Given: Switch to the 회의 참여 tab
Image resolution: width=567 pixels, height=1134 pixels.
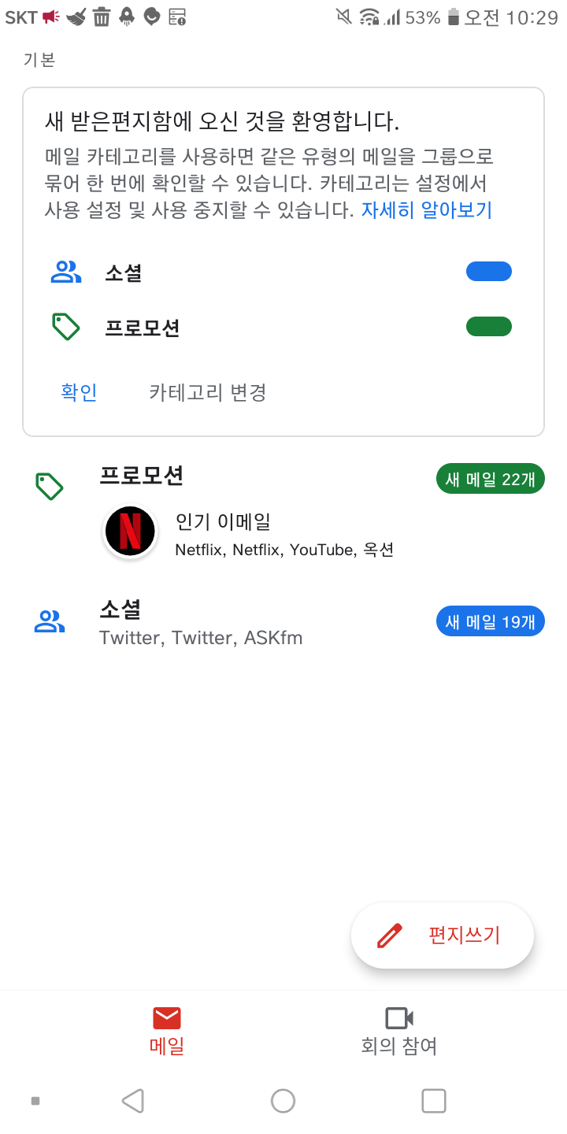Looking at the screenshot, I should click(398, 1030).
